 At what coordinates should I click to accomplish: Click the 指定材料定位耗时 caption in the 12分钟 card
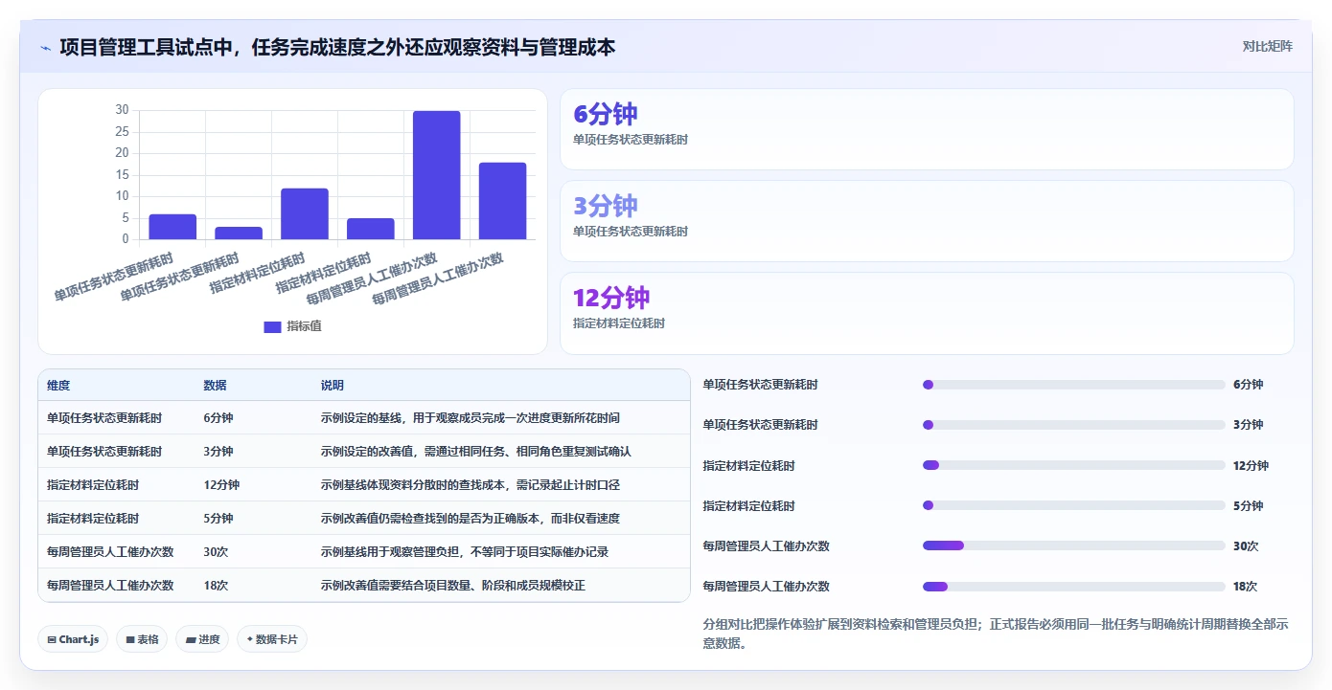pyautogui.click(x=619, y=323)
